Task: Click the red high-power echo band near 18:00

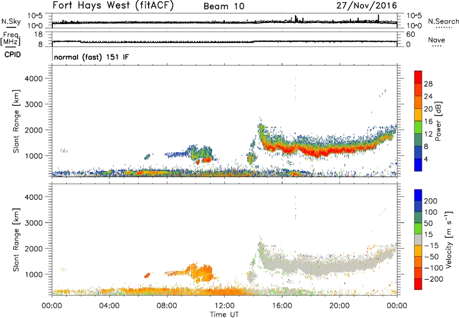Action: click(316, 152)
